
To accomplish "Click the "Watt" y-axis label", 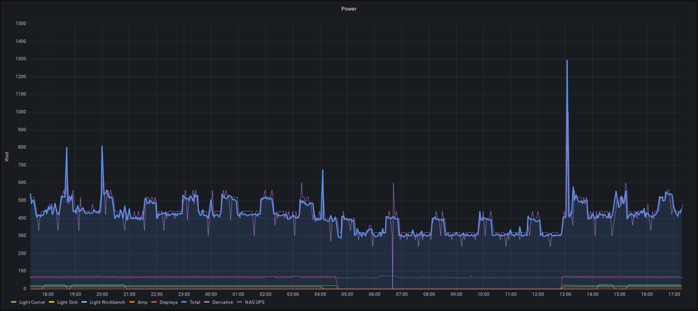I will (x=7, y=157).
